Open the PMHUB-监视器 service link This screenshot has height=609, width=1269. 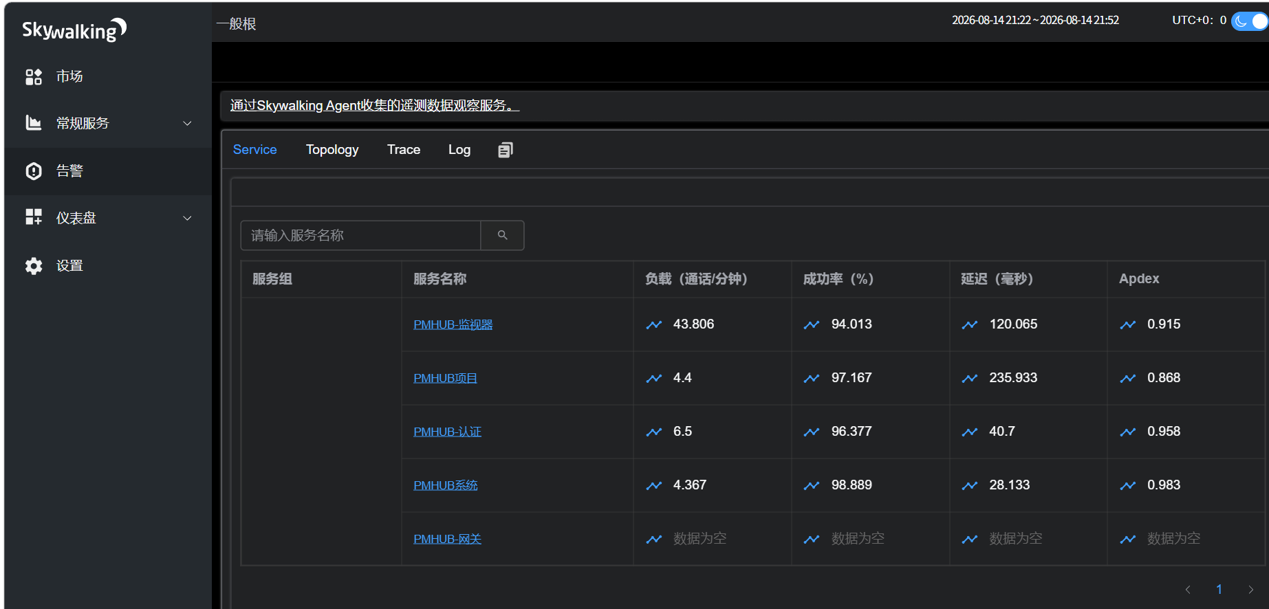point(453,324)
